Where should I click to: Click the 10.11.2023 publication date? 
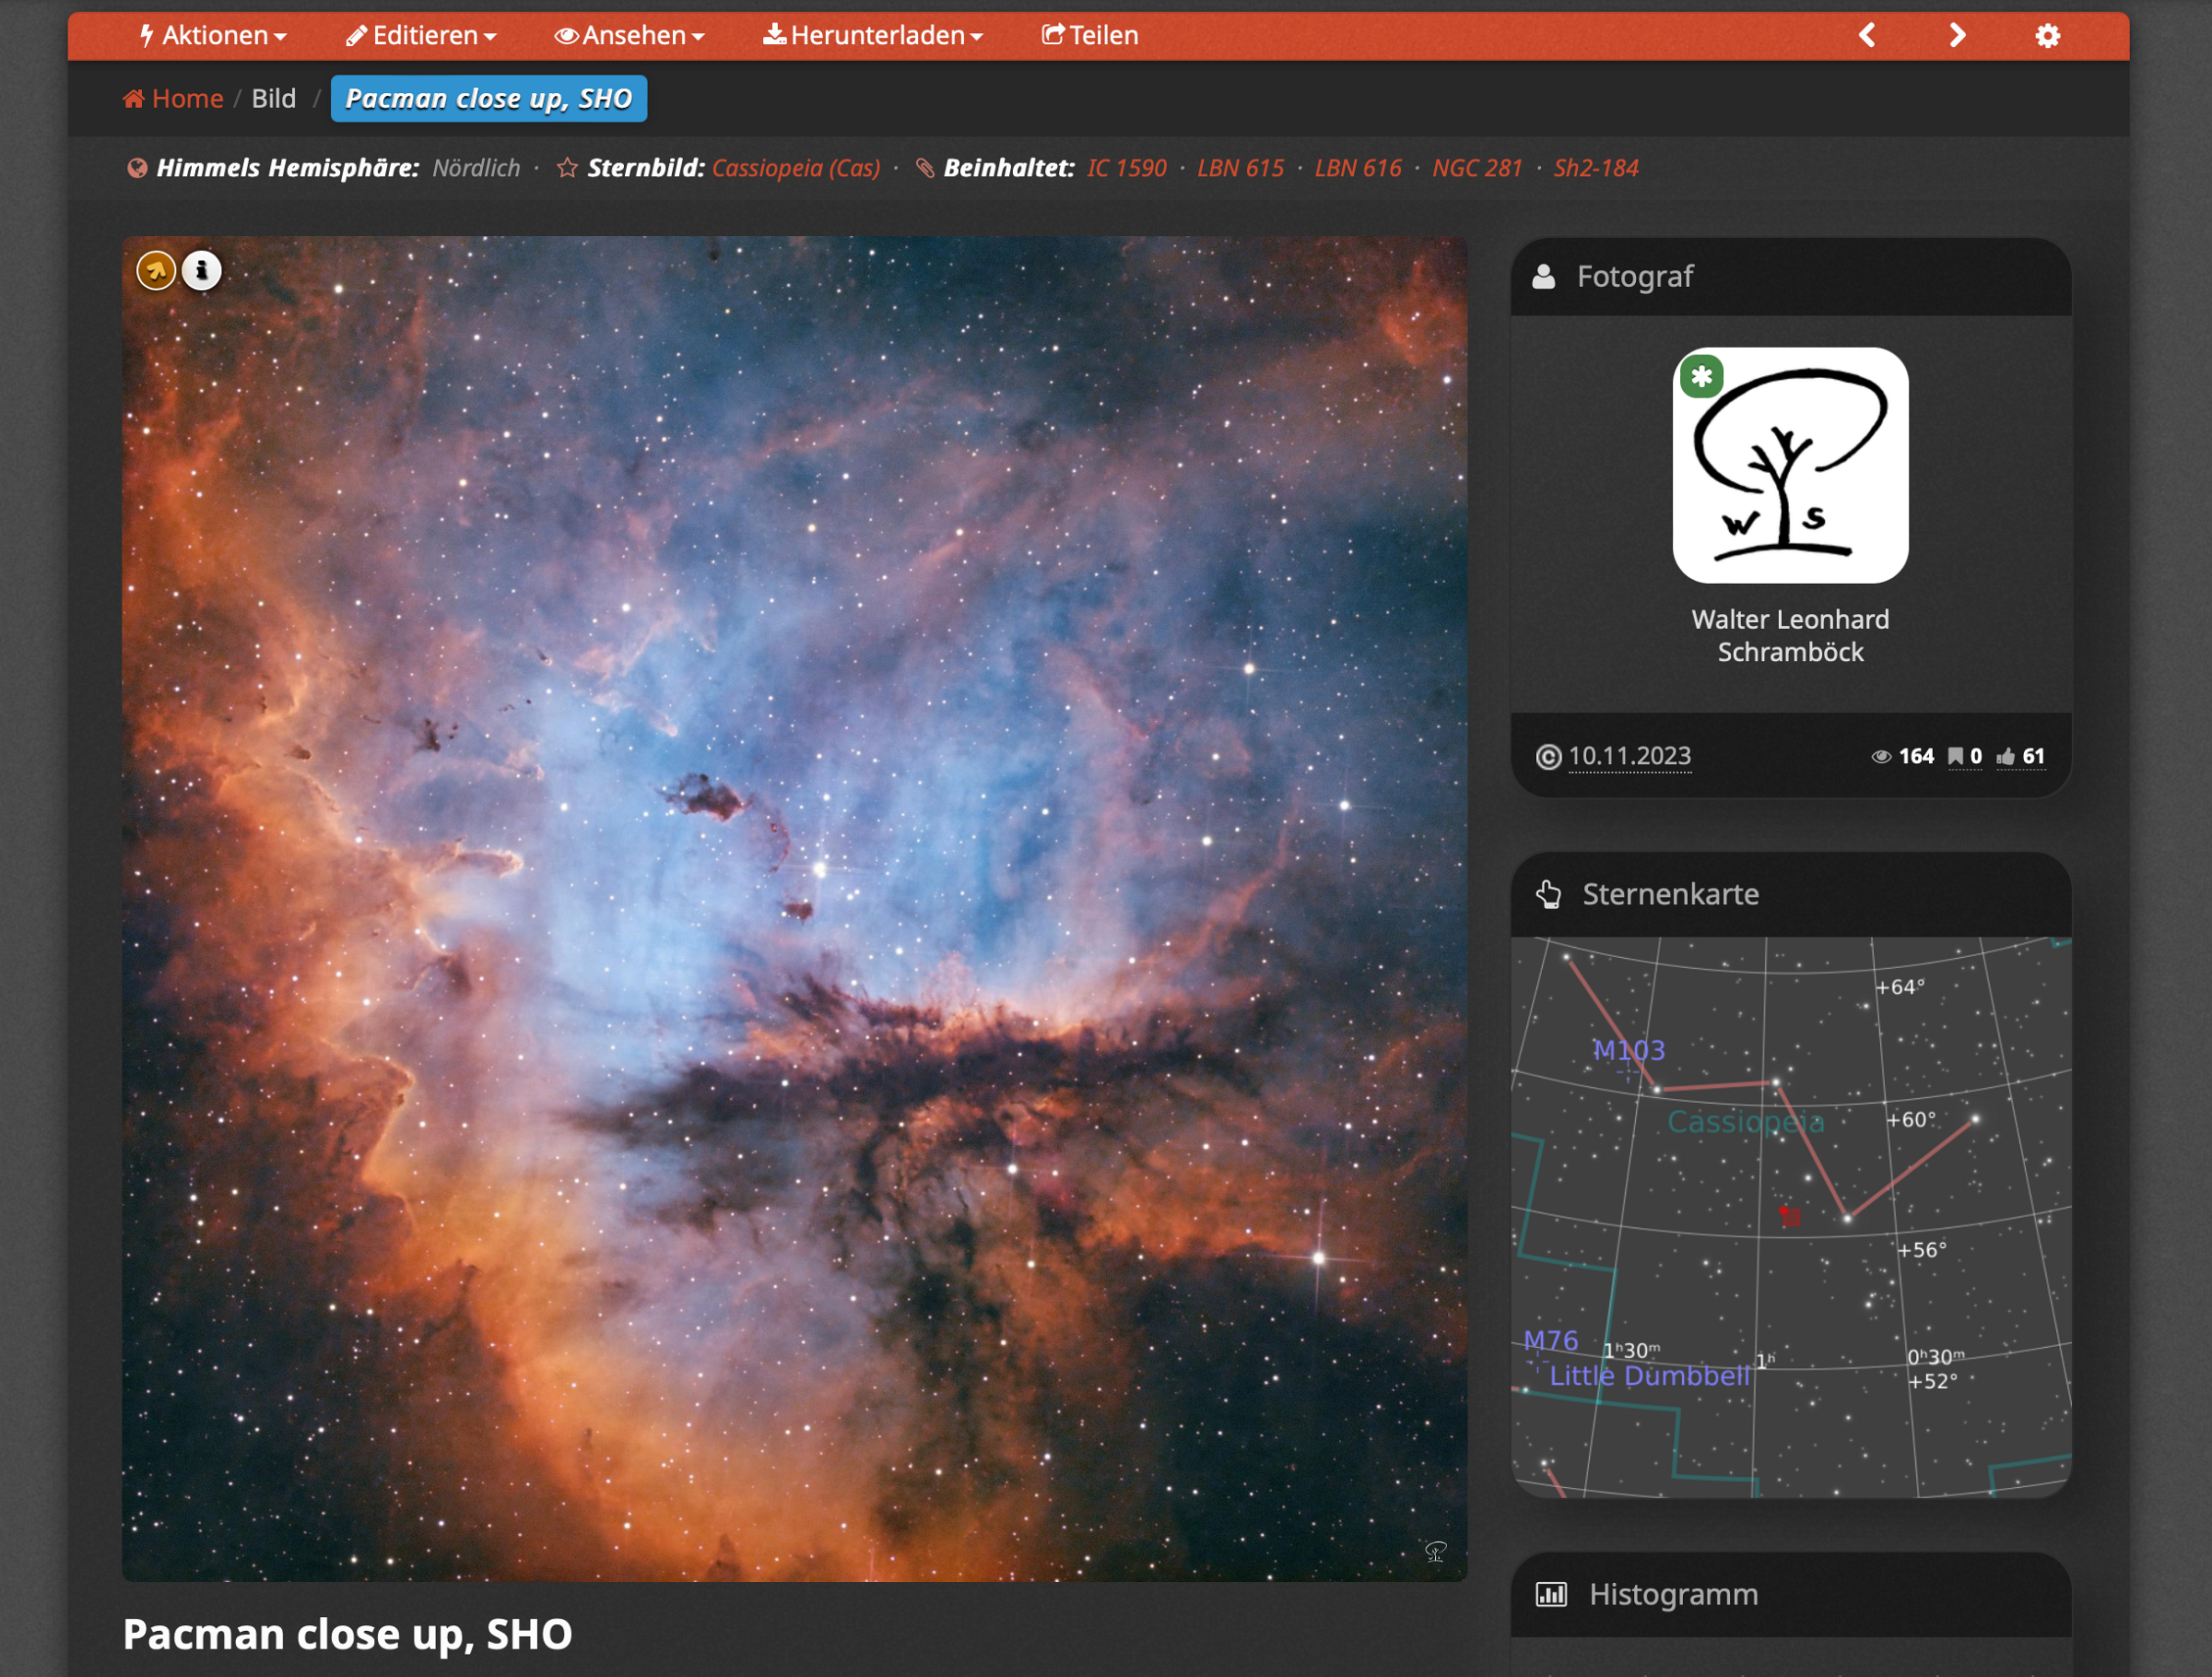point(1629,756)
